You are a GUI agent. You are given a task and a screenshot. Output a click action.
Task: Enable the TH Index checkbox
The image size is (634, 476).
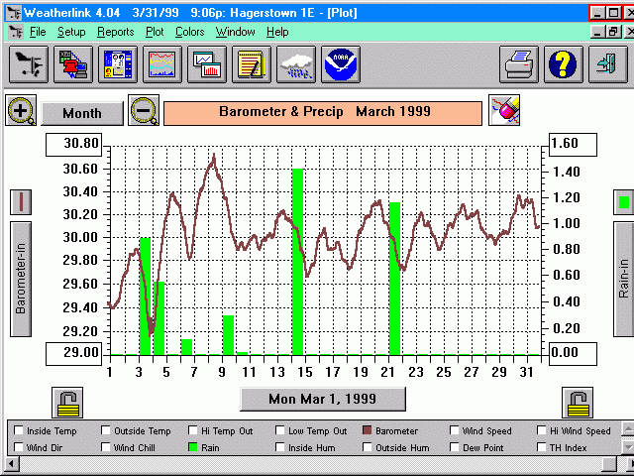(542, 447)
